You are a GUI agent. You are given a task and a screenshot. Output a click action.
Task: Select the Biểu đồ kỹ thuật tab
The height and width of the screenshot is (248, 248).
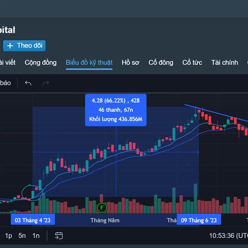click(x=89, y=63)
